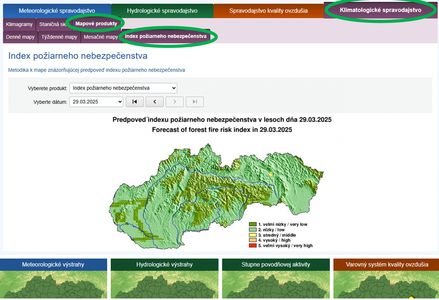Screen dimensions: 439x300
Task: Click the yellow middle risk legend swatch
Action: pos(253,235)
